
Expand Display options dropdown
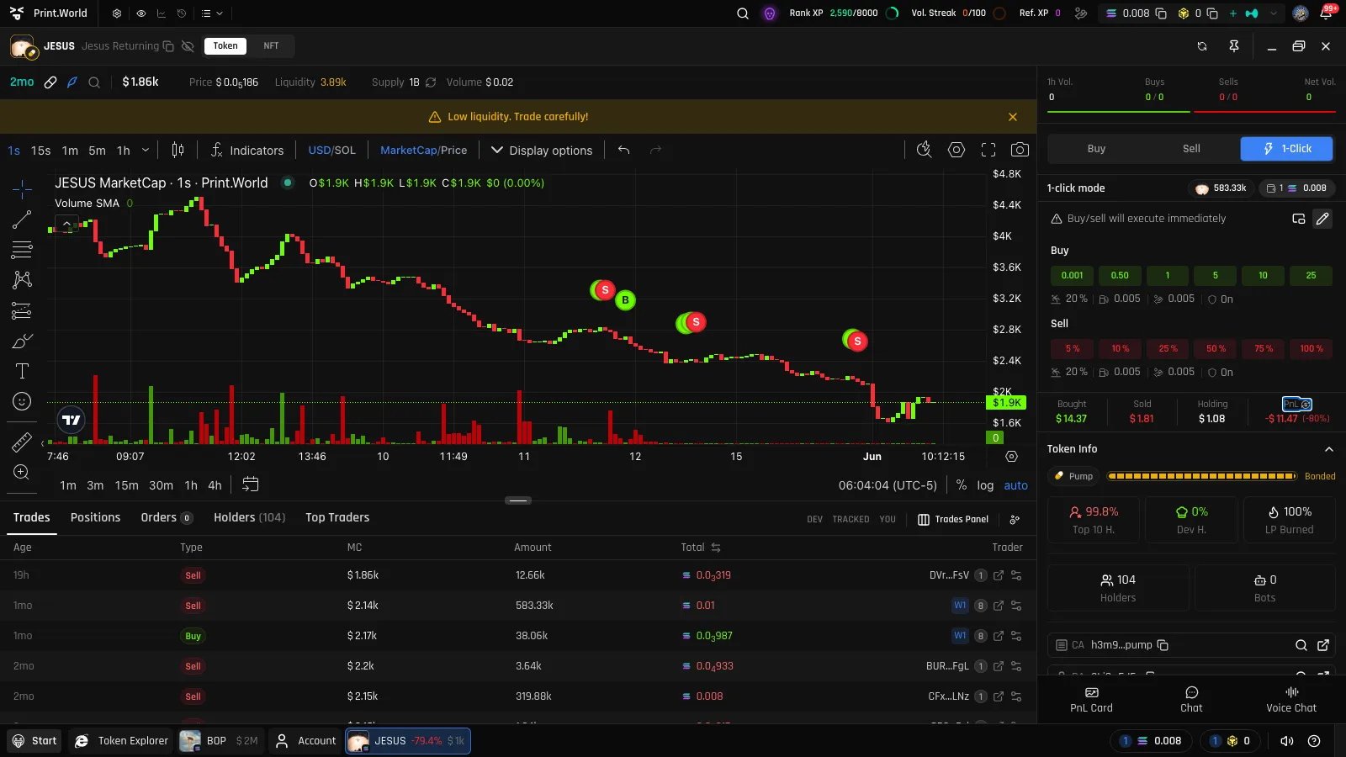pyautogui.click(x=542, y=151)
